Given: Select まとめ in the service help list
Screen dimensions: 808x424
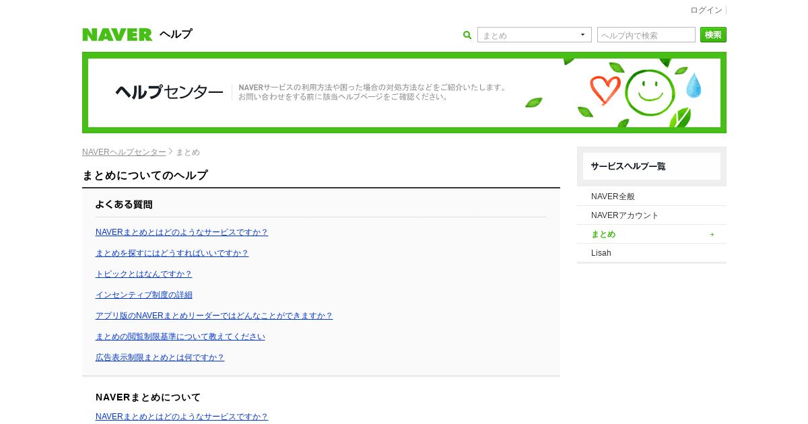Looking at the screenshot, I should (x=652, y=234).
